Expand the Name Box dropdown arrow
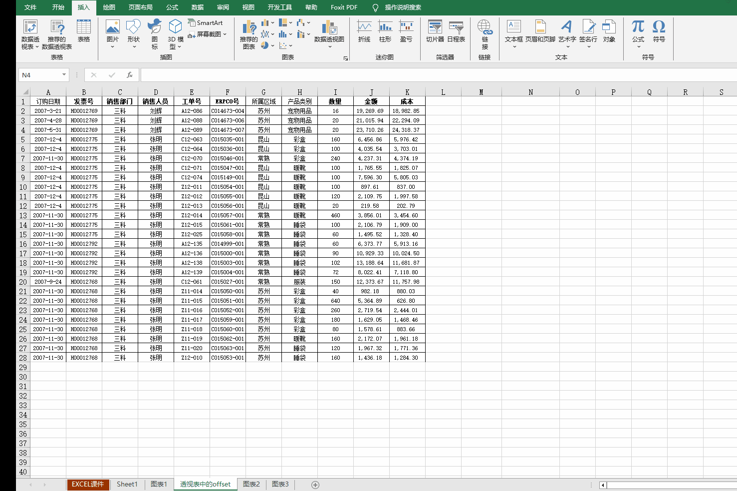This screenshot has width=737, height=491. click(x=64, y=75)
